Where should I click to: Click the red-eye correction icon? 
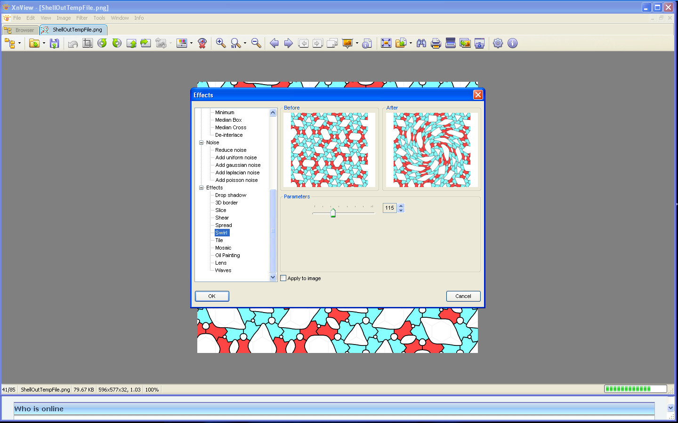click(202, 43)
